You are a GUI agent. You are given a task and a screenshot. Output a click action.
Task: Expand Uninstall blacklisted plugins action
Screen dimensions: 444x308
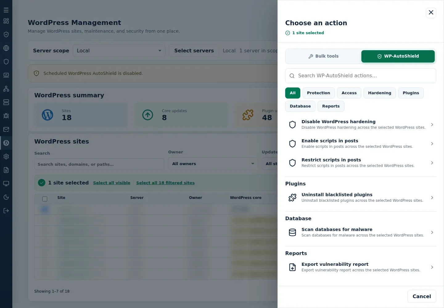click(361, 197)
